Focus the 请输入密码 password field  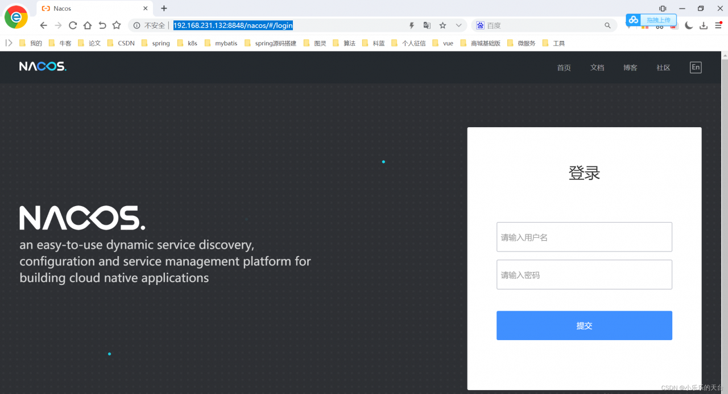click(584, 275)
